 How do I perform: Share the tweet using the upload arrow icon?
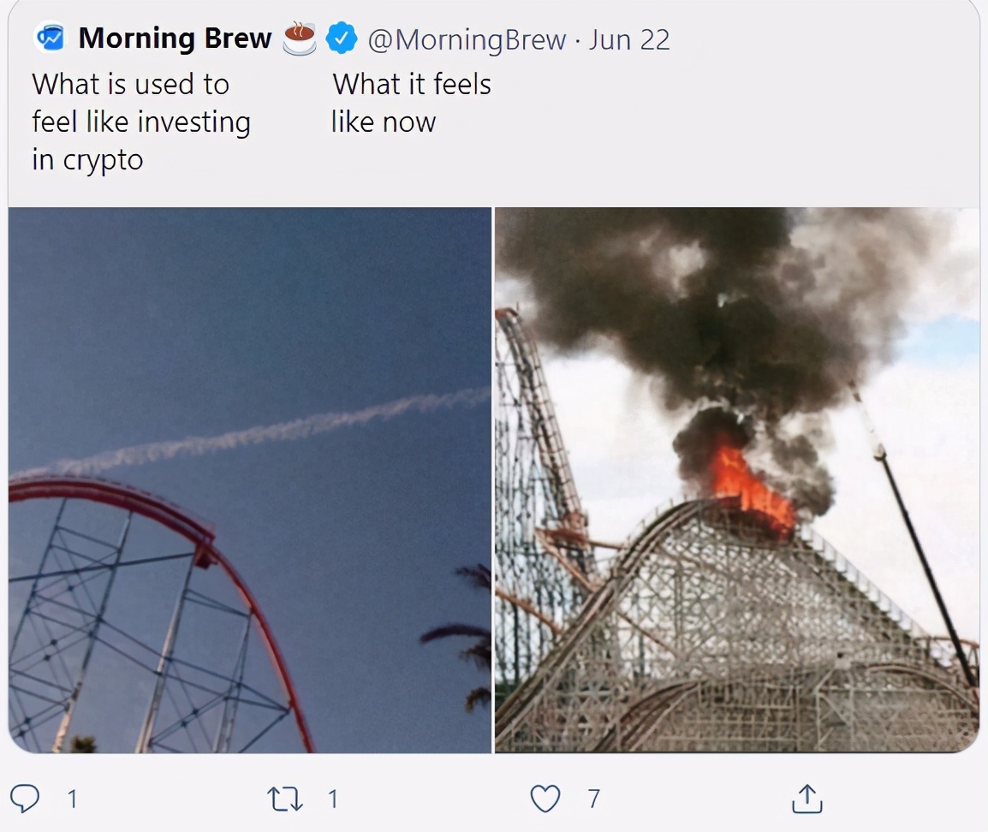pos(806,799)
